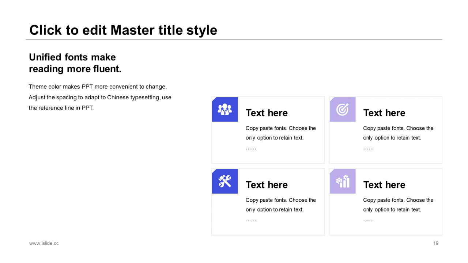Click the theme color description paragraph
Viewport: 468px width, 263px height.
click(100, 98)
